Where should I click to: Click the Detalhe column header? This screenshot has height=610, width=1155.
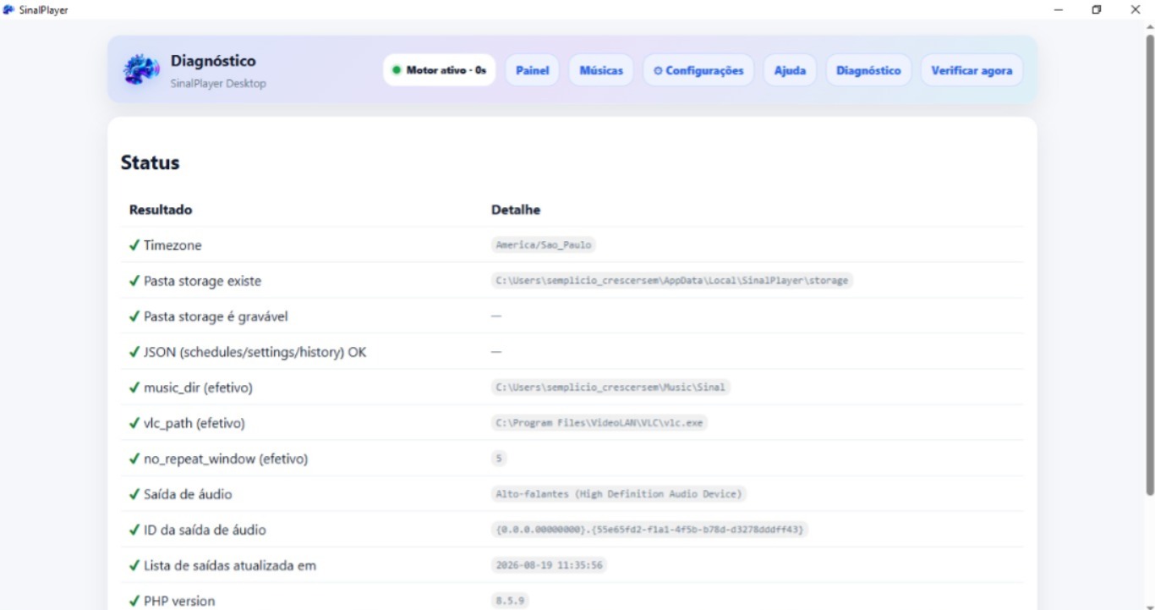[x=516, y=210]
